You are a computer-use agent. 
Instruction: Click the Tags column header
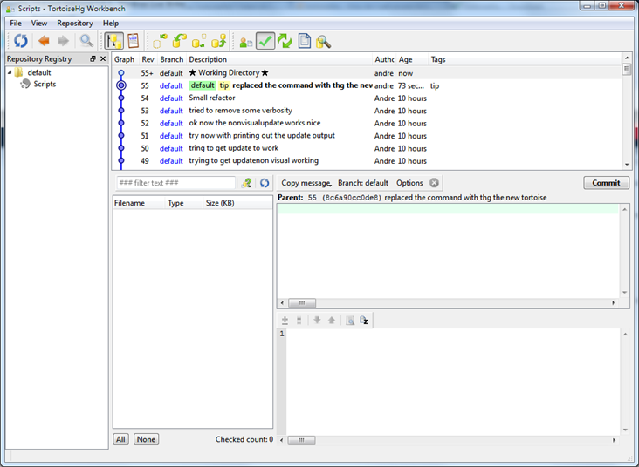point(525,59)
